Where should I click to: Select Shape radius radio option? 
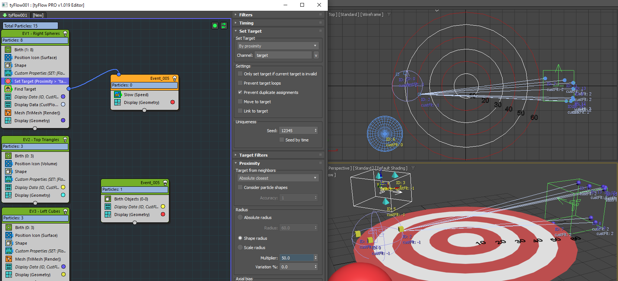pos(240,238)
